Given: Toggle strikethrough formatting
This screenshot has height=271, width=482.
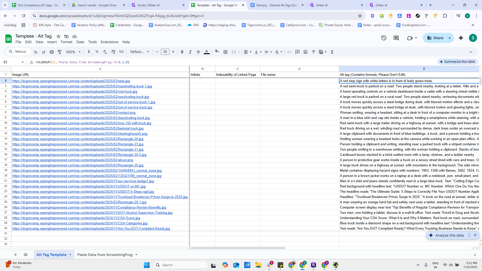Looking at the screenshot, I should pos(198,52).
